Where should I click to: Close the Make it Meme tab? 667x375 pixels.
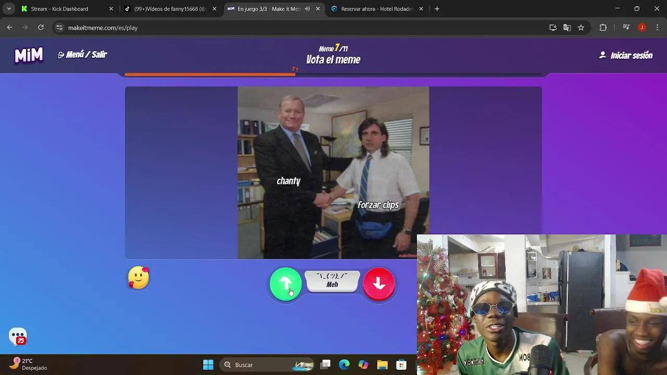pos(318,9)
